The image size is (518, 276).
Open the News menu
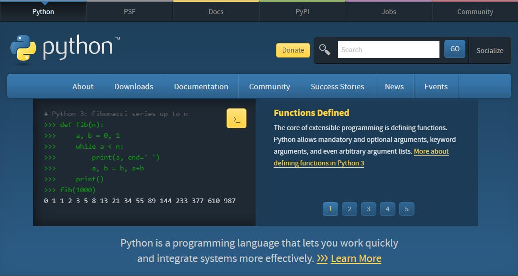[x=394, y=87]
